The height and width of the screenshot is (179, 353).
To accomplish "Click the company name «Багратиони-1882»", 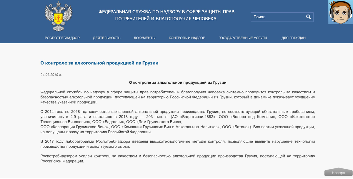I will point(199,117).
